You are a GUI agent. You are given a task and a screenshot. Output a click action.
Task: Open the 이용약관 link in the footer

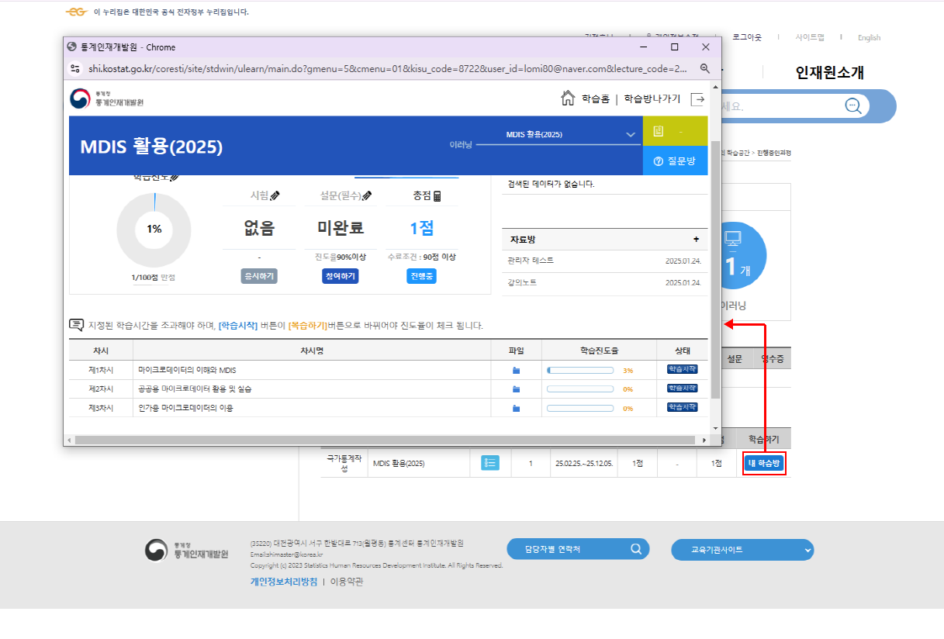347,582
